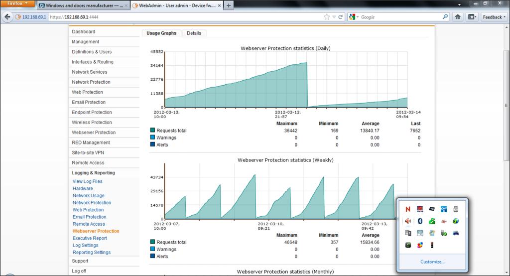Click the Firefox Home button
This screenshot has width=510, height=276.
(457, 17)
